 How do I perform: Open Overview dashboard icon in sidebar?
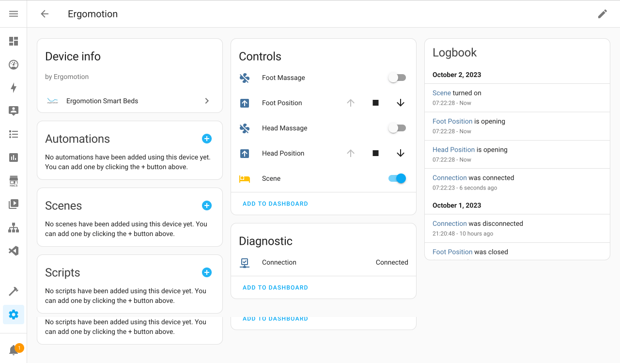14,41
